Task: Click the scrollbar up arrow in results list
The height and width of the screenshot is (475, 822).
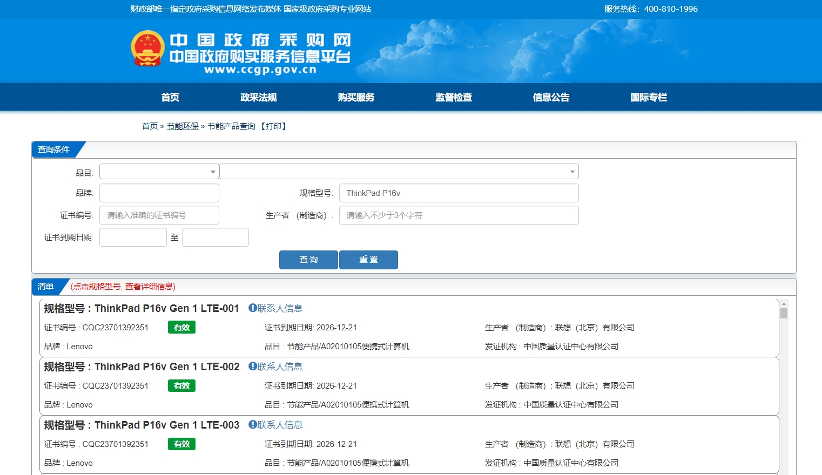Action: coord(784,304)
